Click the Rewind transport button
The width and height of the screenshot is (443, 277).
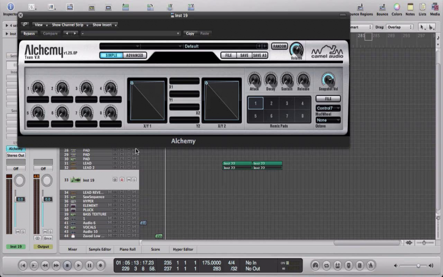point(45,265)
